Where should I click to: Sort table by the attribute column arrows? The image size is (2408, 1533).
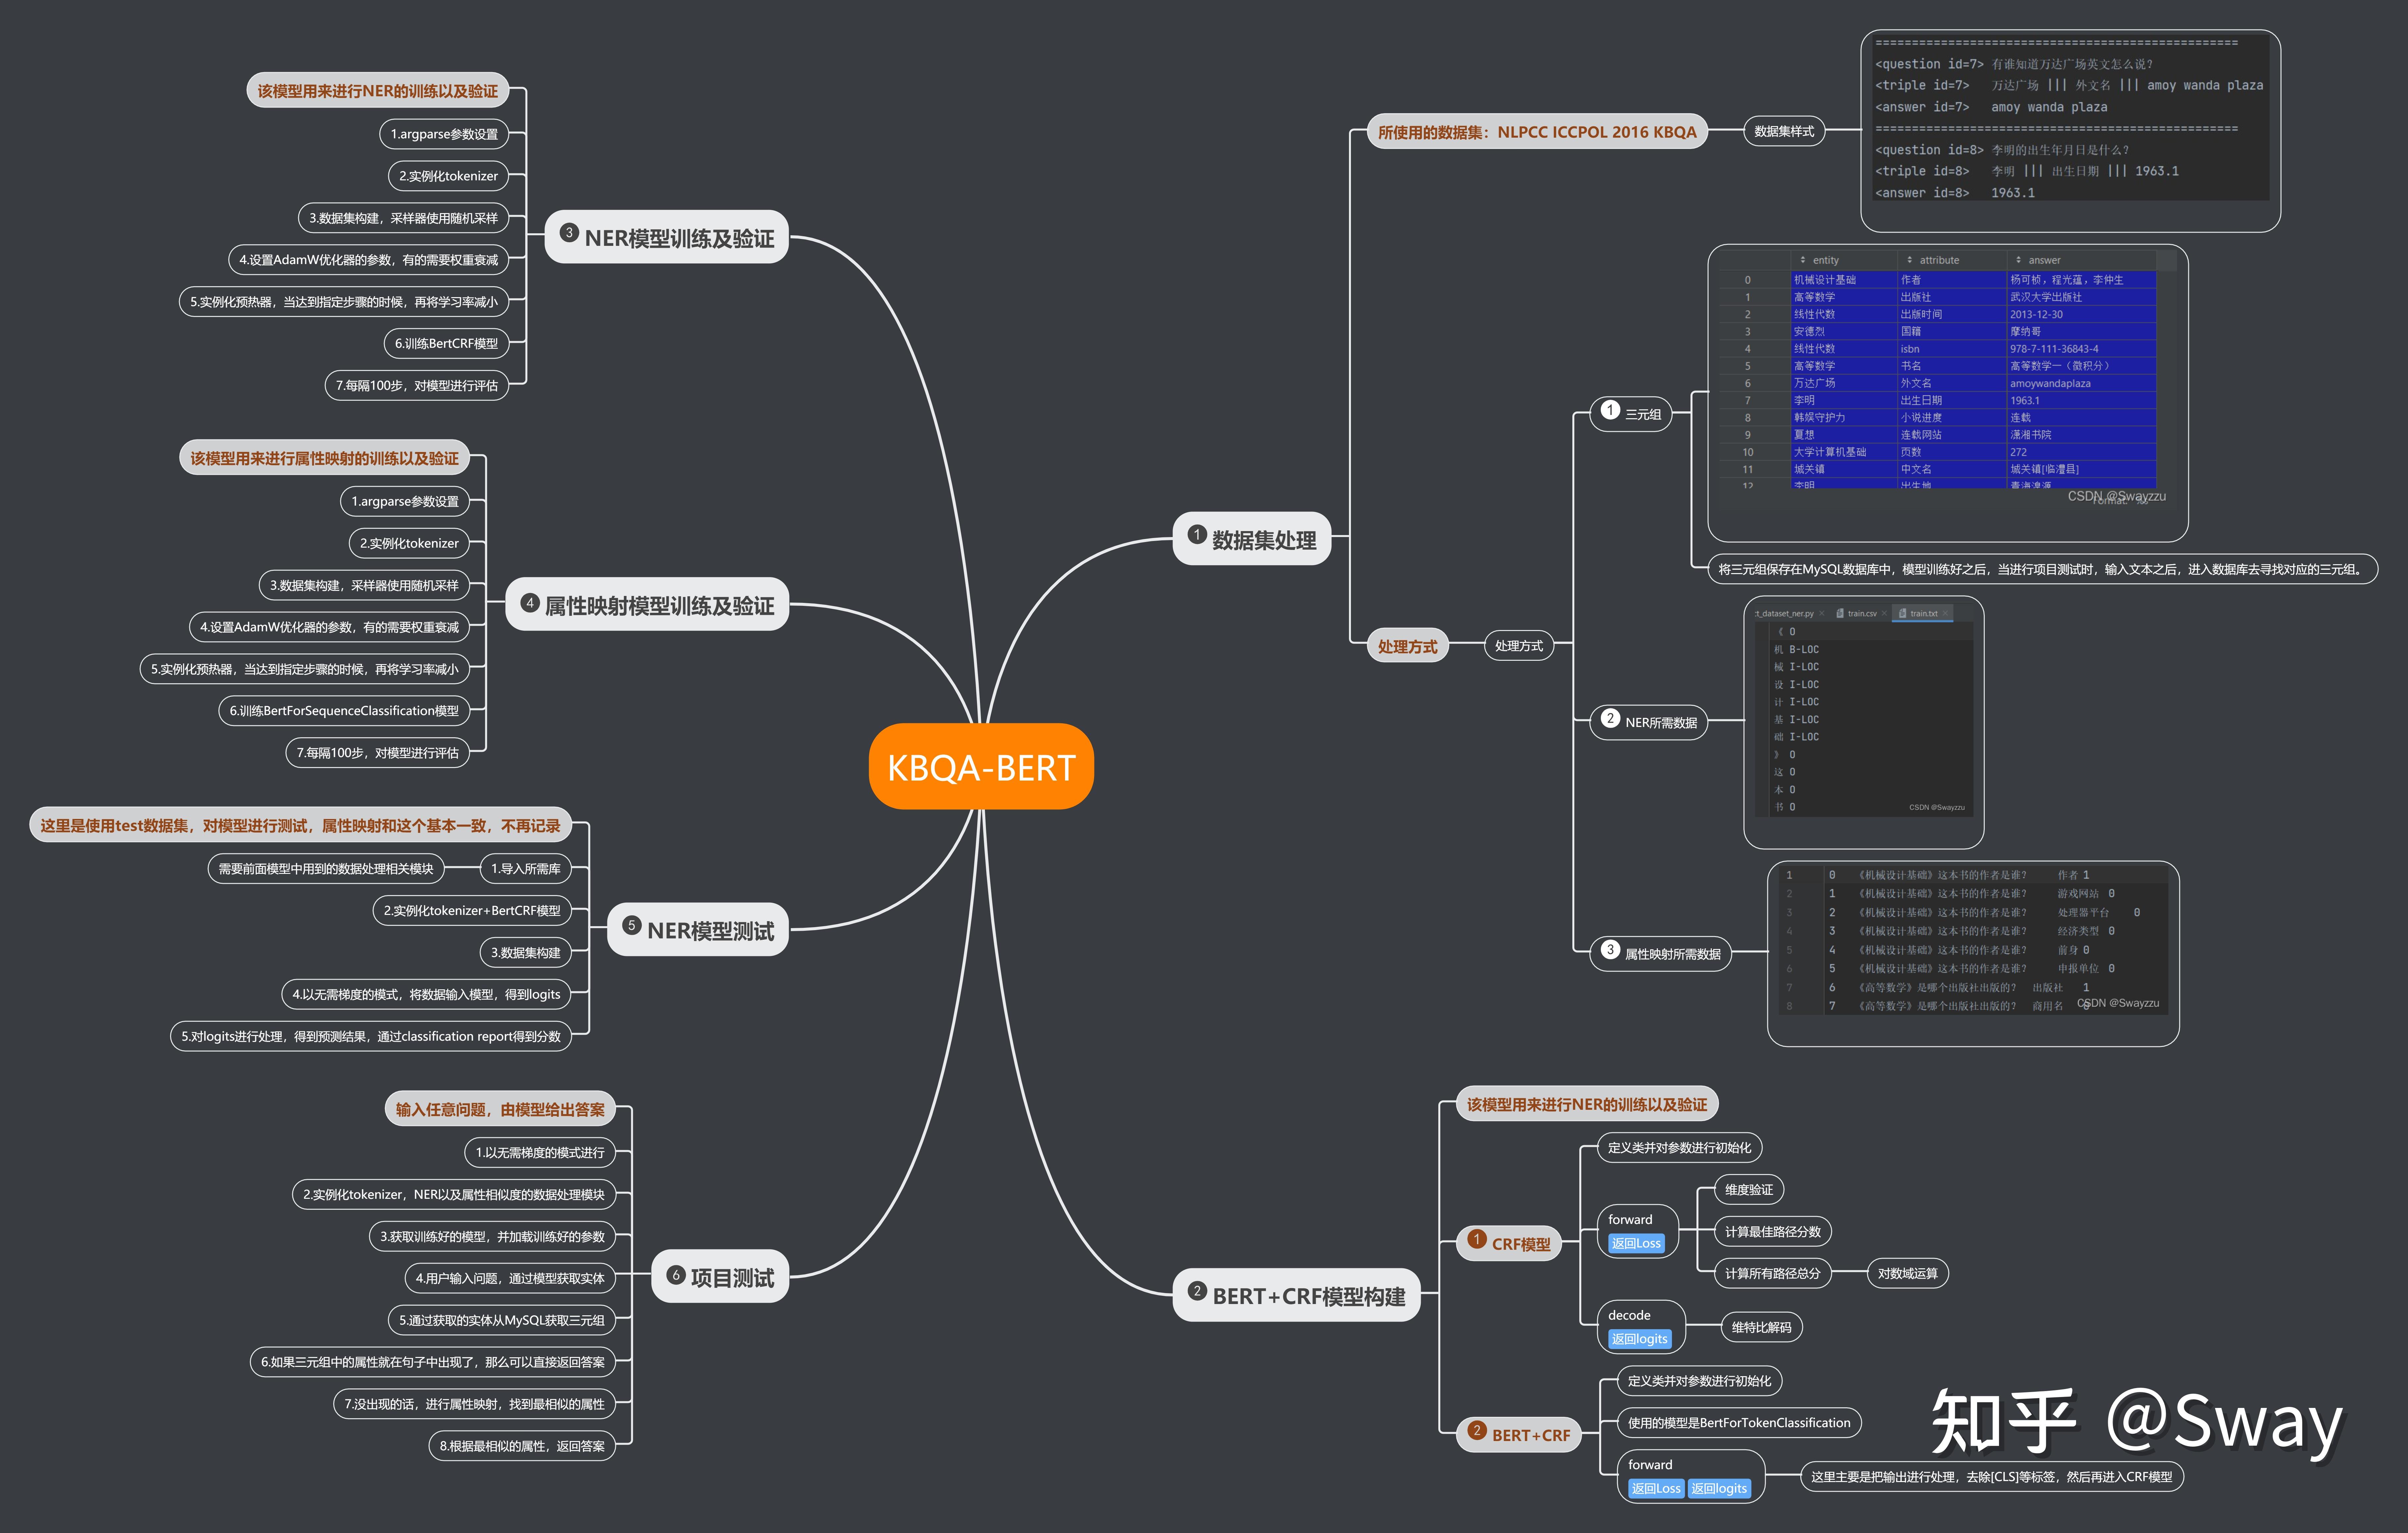[1909, 260]
